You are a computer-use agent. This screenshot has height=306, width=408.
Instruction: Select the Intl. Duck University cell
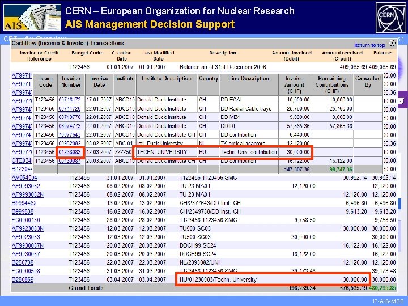[x=167, y=143]
